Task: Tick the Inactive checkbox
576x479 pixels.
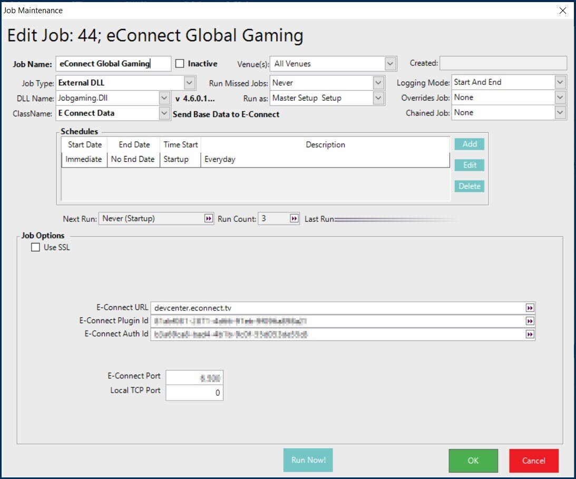Action: 180,64
